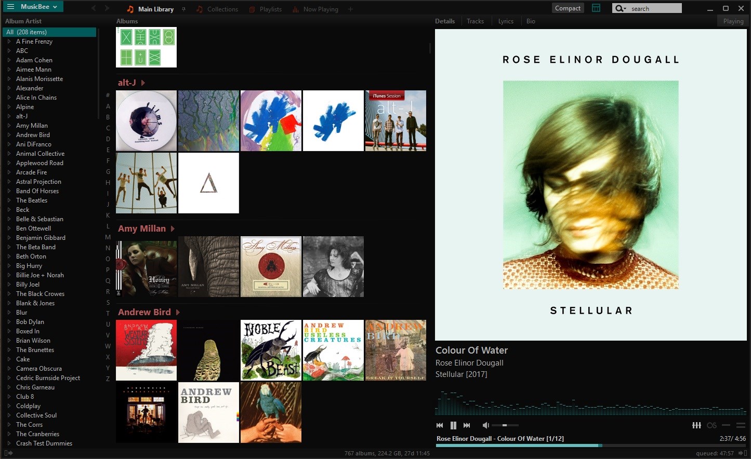Adjust the volume slider
Image resolution: width=751 pixels, height=459 pixels.
coord(504,425)
